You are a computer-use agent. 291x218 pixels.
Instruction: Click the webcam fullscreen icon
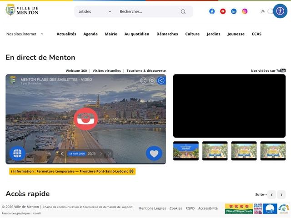(143, 80)
